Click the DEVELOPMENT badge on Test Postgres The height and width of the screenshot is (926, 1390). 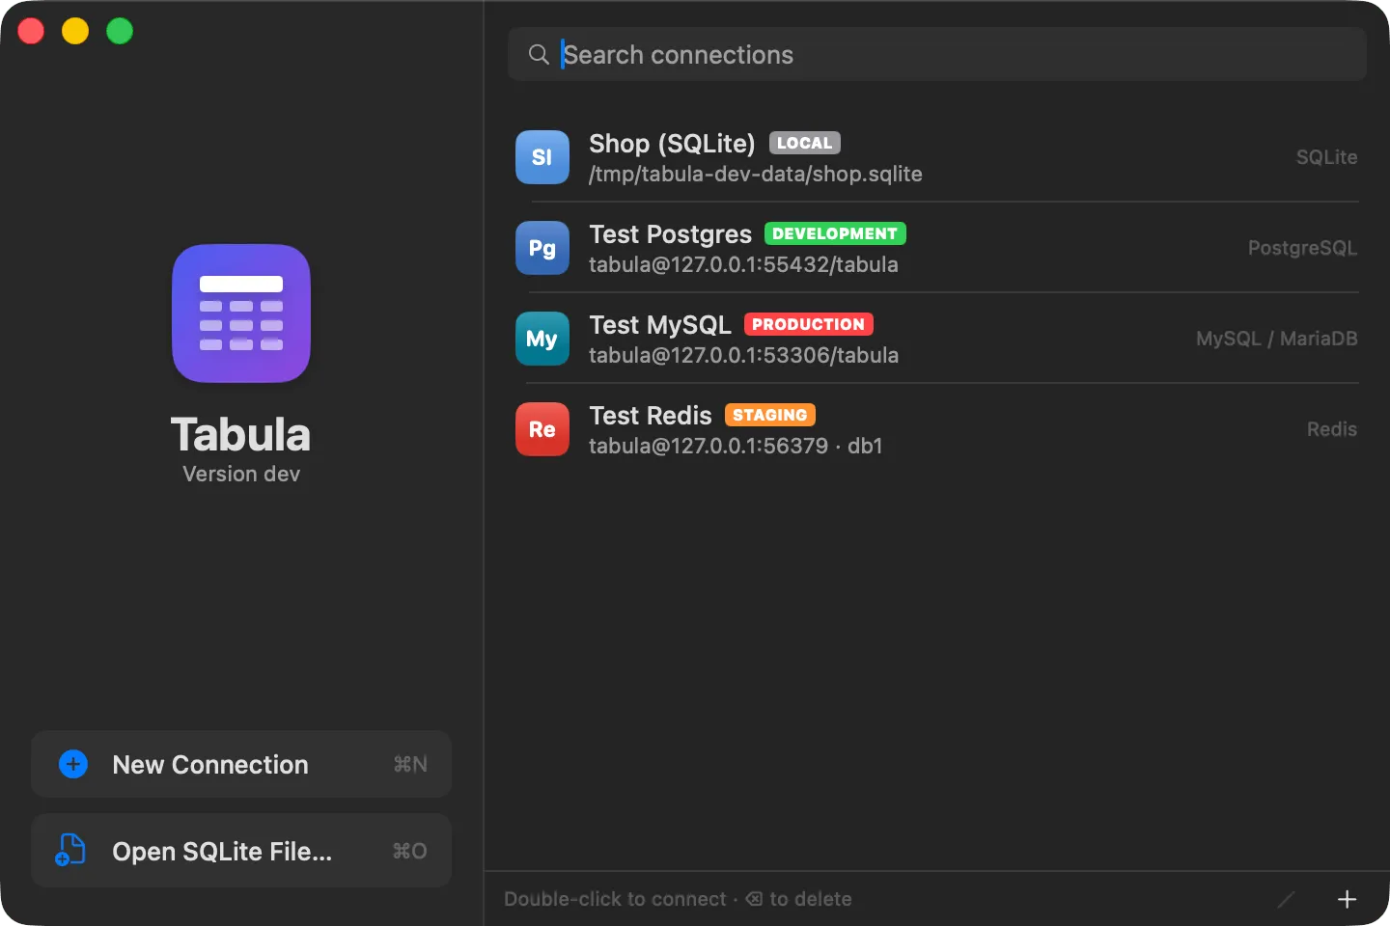click(x=835, y=233)
